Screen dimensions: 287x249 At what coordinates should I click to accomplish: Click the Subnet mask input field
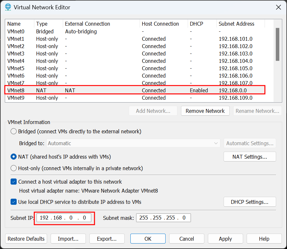coord(163,218)
